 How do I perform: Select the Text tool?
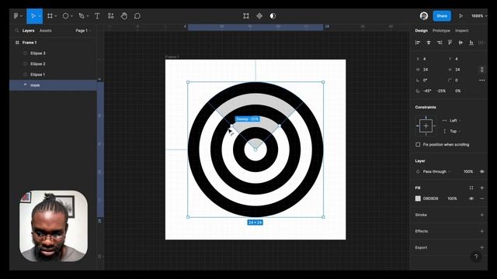click(x=97, y=15)
